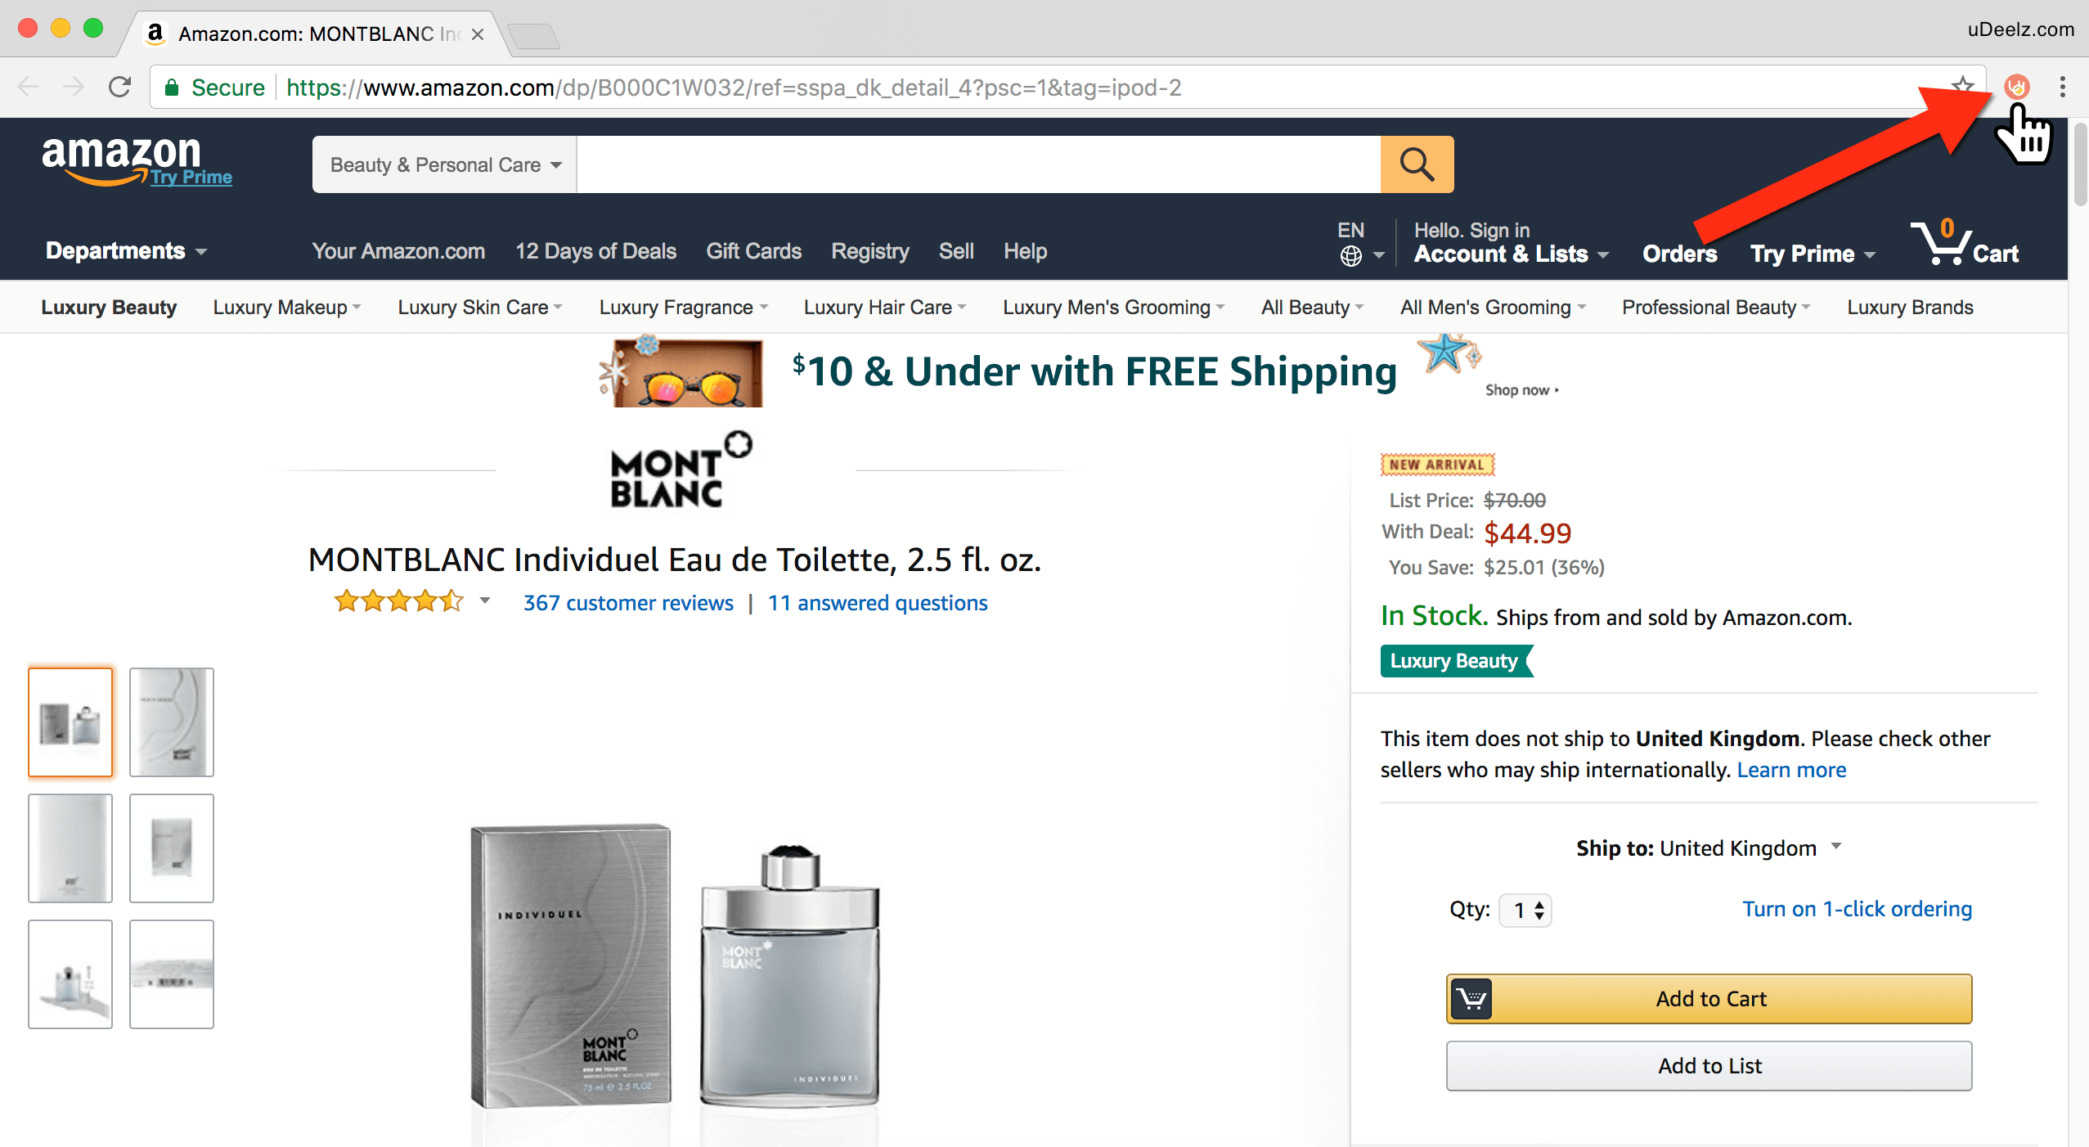Click the orange search magnifier button
Image resolution: width=2089 pixels, height=1147 pixels.
(x=1417, y=164)
